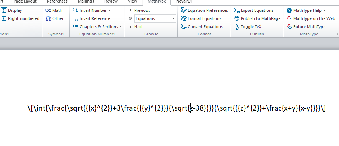Click the Format Equations icon
The height and width of the screenshot is (146, 339).
(184, 18)
